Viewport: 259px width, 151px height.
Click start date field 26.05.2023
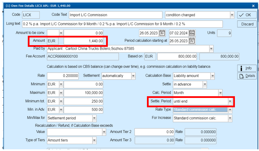pyautogui.click(x=149, y=33)
